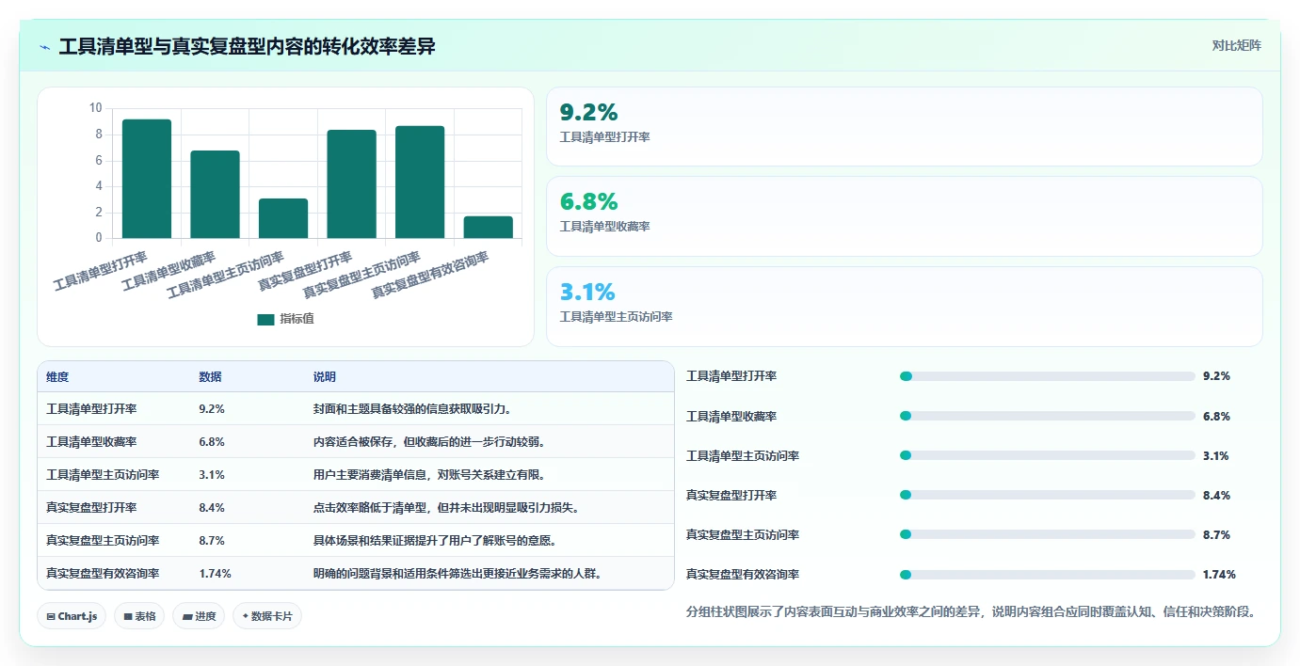Click the 1.74% value beside the progress bar
Screen dimensions: 1300x666
click(x=1219, y=574)
